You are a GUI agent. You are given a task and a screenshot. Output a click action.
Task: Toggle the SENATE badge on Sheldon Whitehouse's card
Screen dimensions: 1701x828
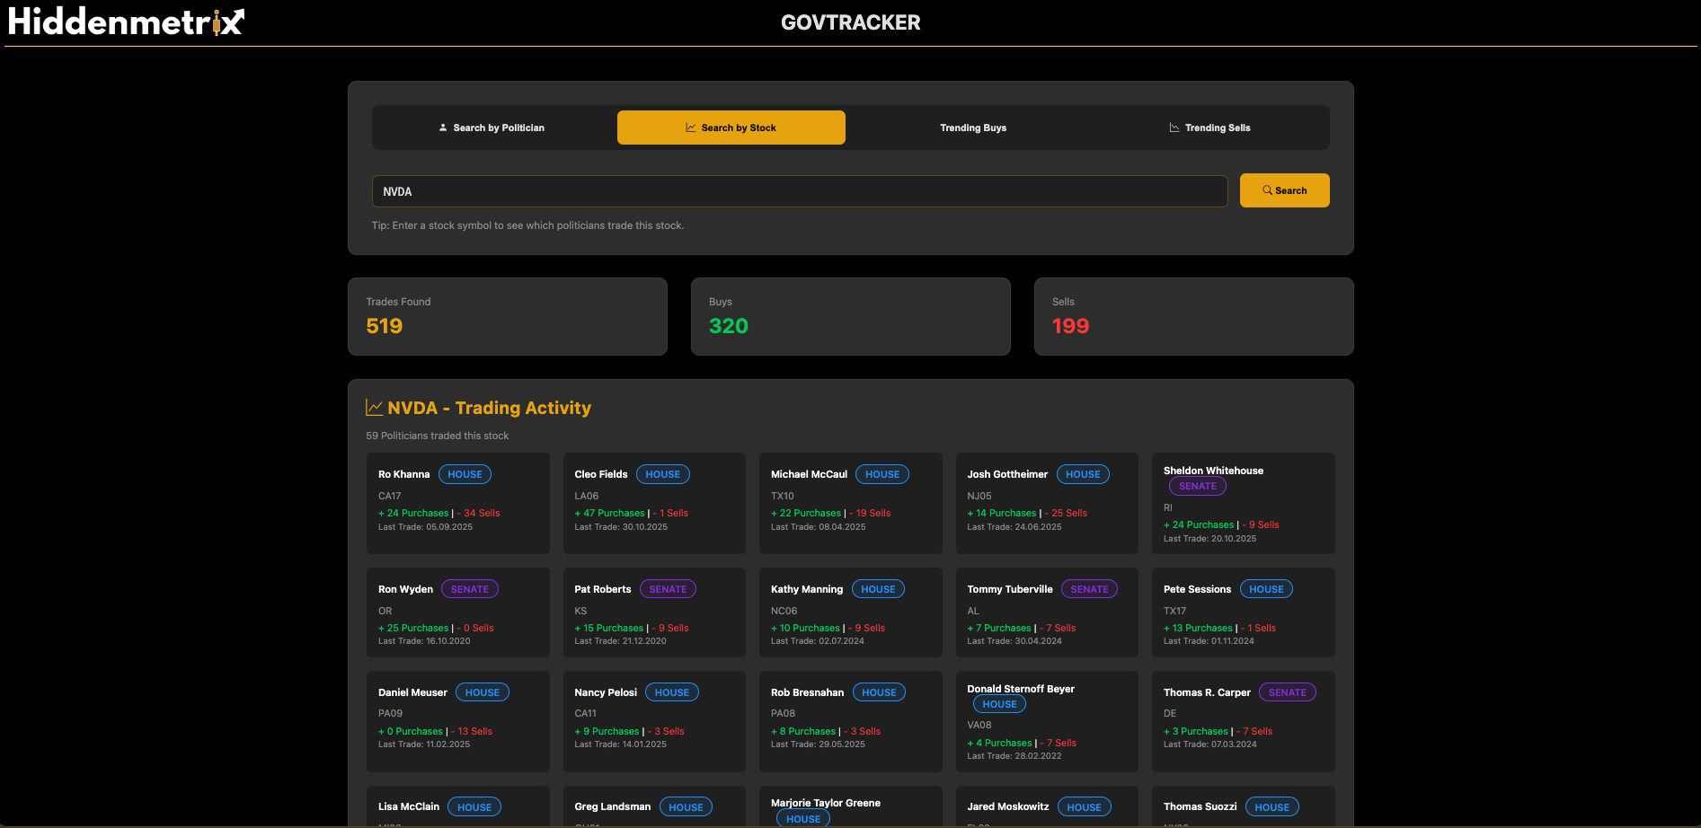tap(1197, 485)
